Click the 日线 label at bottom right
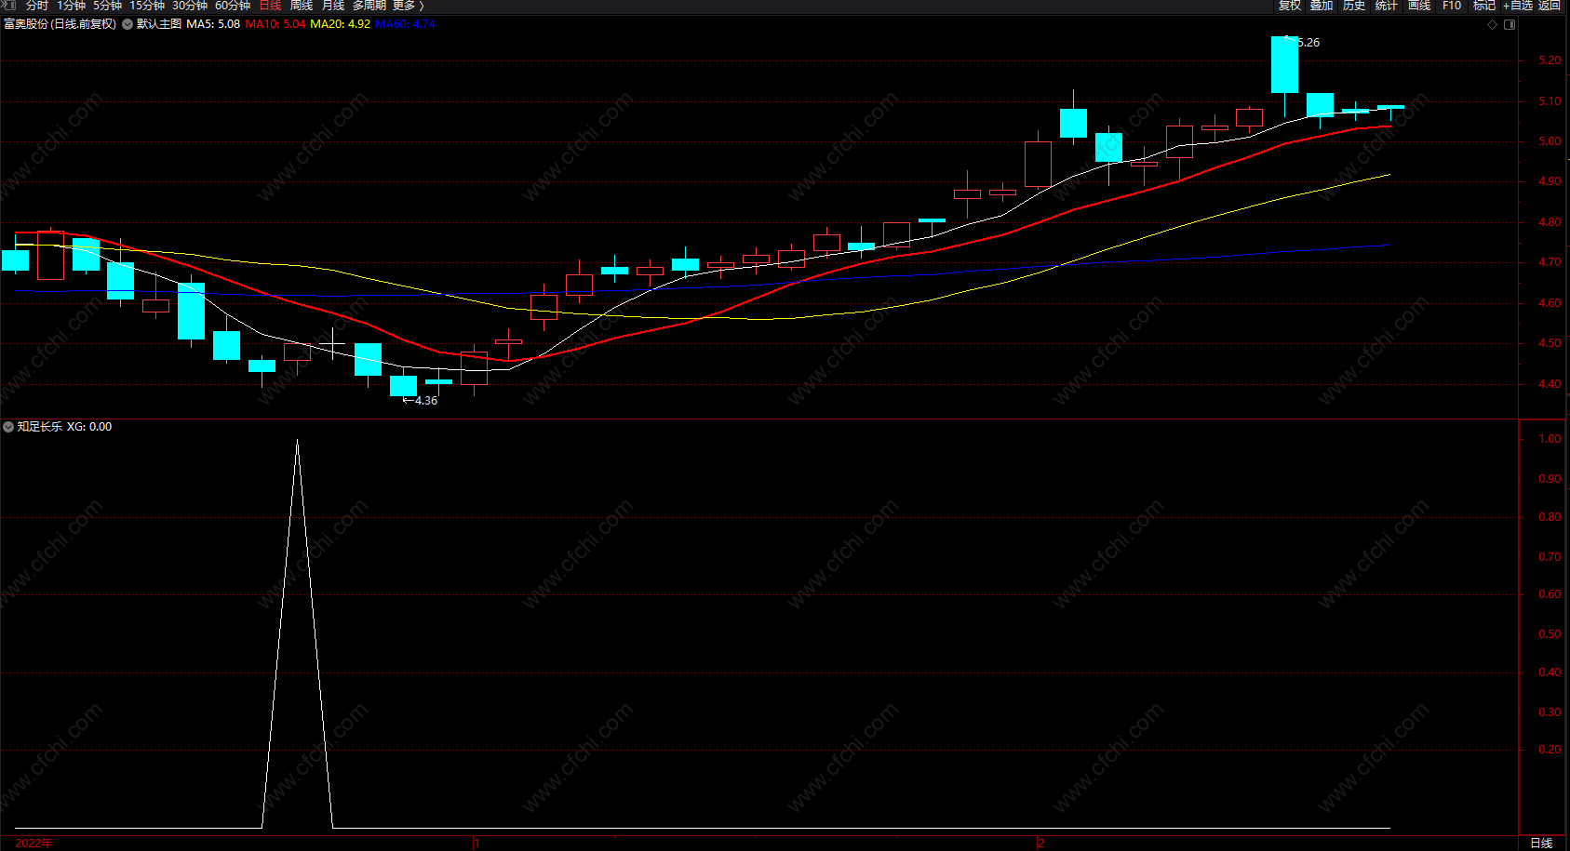Screen dimensions: 1570x851 pyautogui.click(x=1541, y=843)
